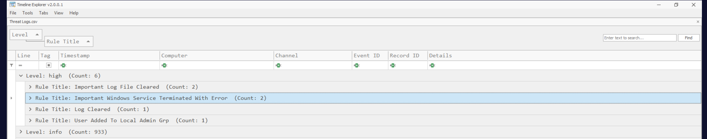Collapse the Level: high group
Viewport: 707px width, 139px height.
click(x=21, y=76)
